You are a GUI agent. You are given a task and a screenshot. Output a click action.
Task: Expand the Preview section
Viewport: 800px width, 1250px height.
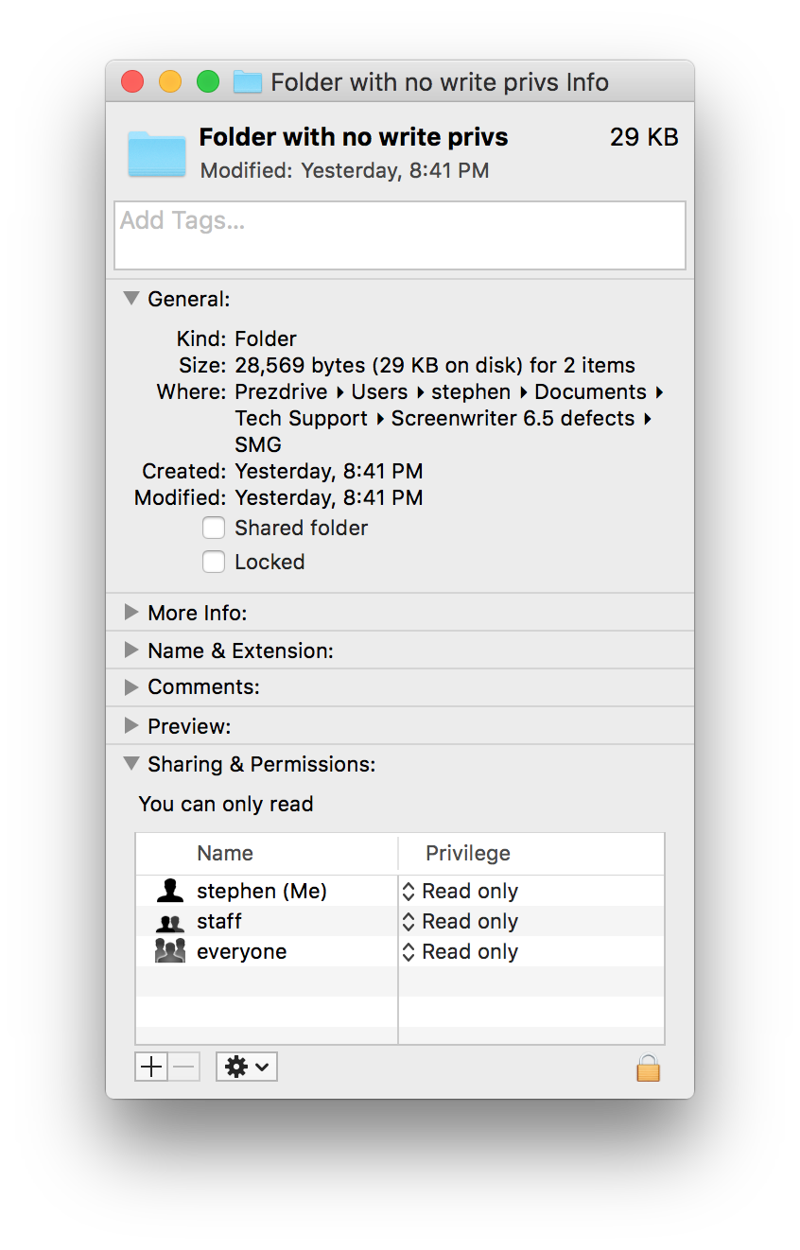pyautogui.click(x=131, y=726)
